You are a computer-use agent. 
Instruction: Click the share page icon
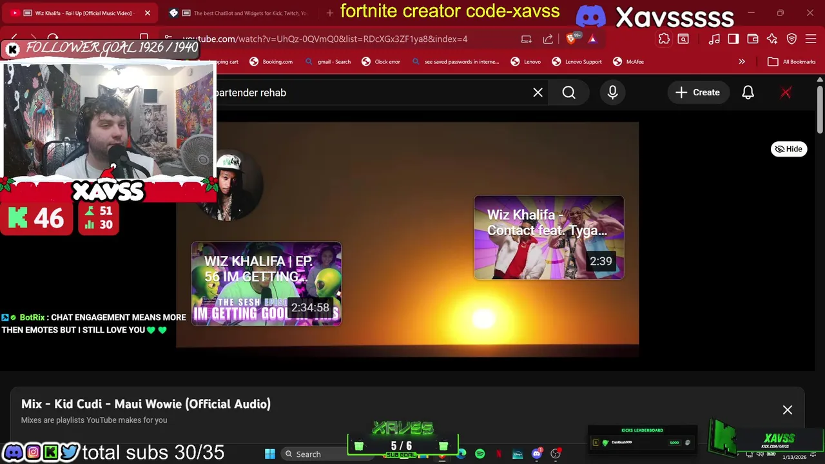click(x=548, y=39)
